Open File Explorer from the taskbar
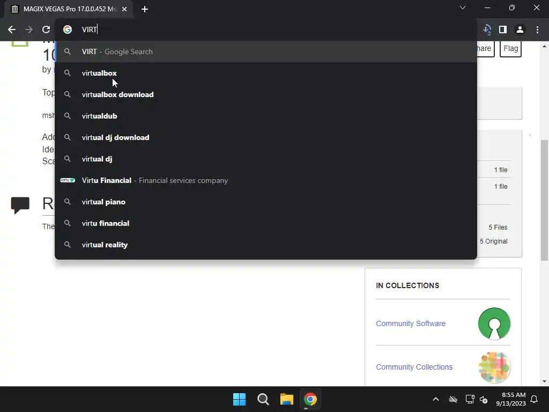The image size is (549, 412). click(287, 399)
